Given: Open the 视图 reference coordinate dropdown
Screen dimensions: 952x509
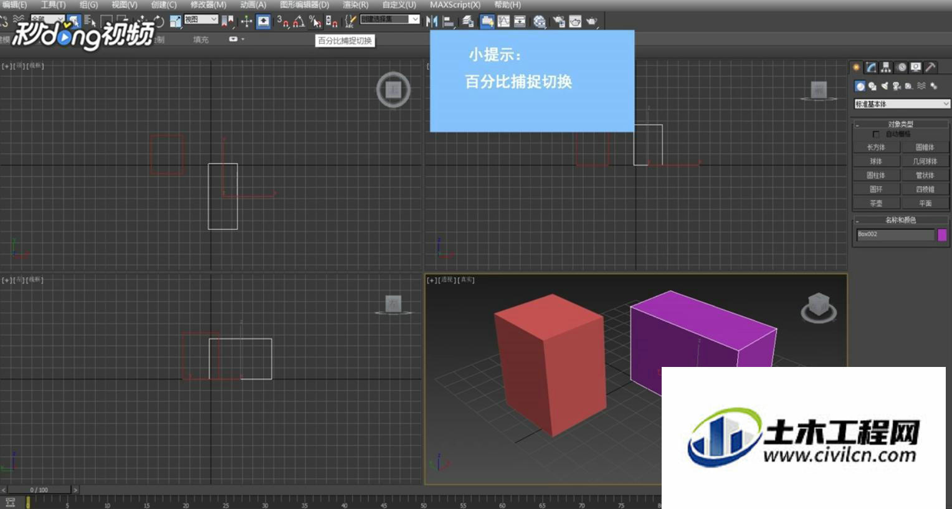Looking at the screenshot, I should pyautogui.click(x=201, y=19).
